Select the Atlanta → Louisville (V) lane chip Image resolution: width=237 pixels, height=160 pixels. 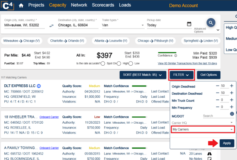coord(111,41)
